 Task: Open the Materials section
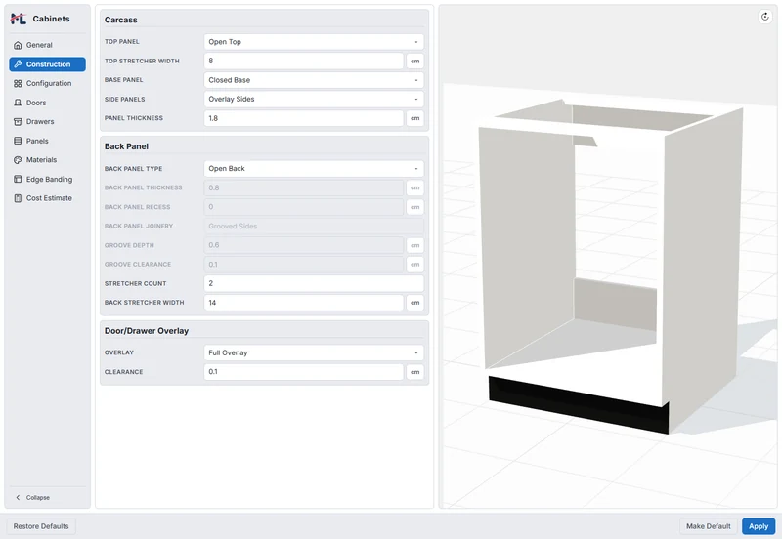pyautogui.click(x=47, y=160)
